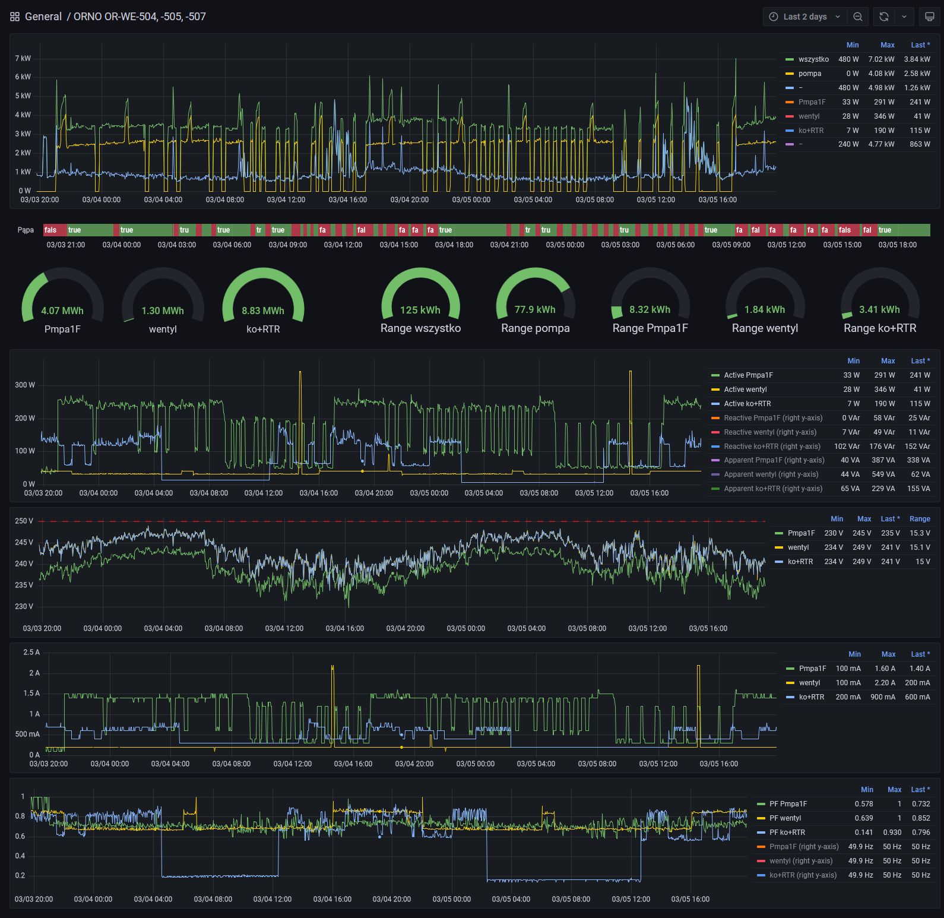Open the ORNO OR-WE-504, -505, -507 dashboard title
944x918 pixels.
(140, 17)
